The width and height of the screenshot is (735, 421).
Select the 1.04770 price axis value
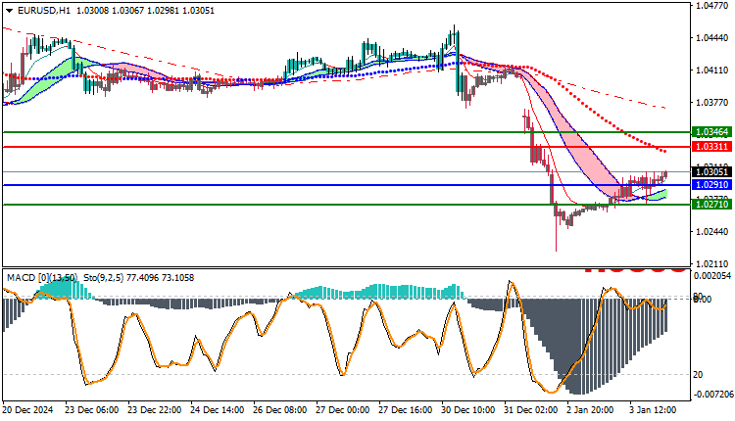[712, 6]
